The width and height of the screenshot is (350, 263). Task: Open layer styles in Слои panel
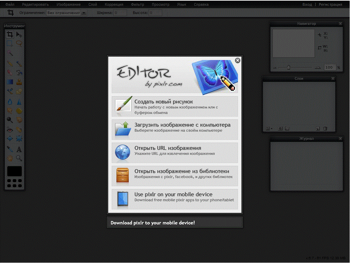(x=287, y=129)
